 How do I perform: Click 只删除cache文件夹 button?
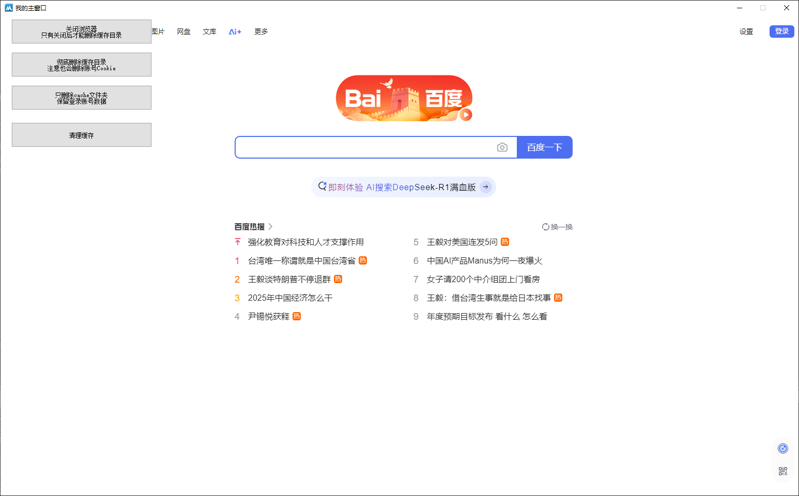pos(82,98)
